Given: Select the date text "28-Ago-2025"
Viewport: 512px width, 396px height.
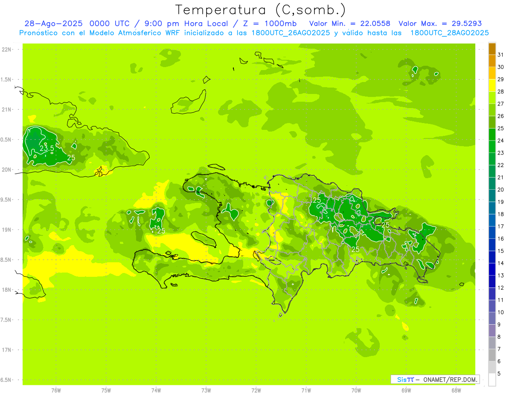Looking at the screenshot, I should coord(54,23).
